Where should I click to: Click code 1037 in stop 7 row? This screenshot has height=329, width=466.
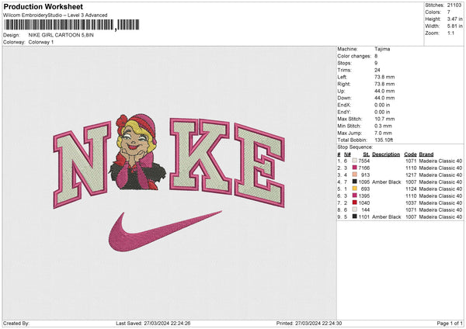pyautogui.click(x=411, y=203)
